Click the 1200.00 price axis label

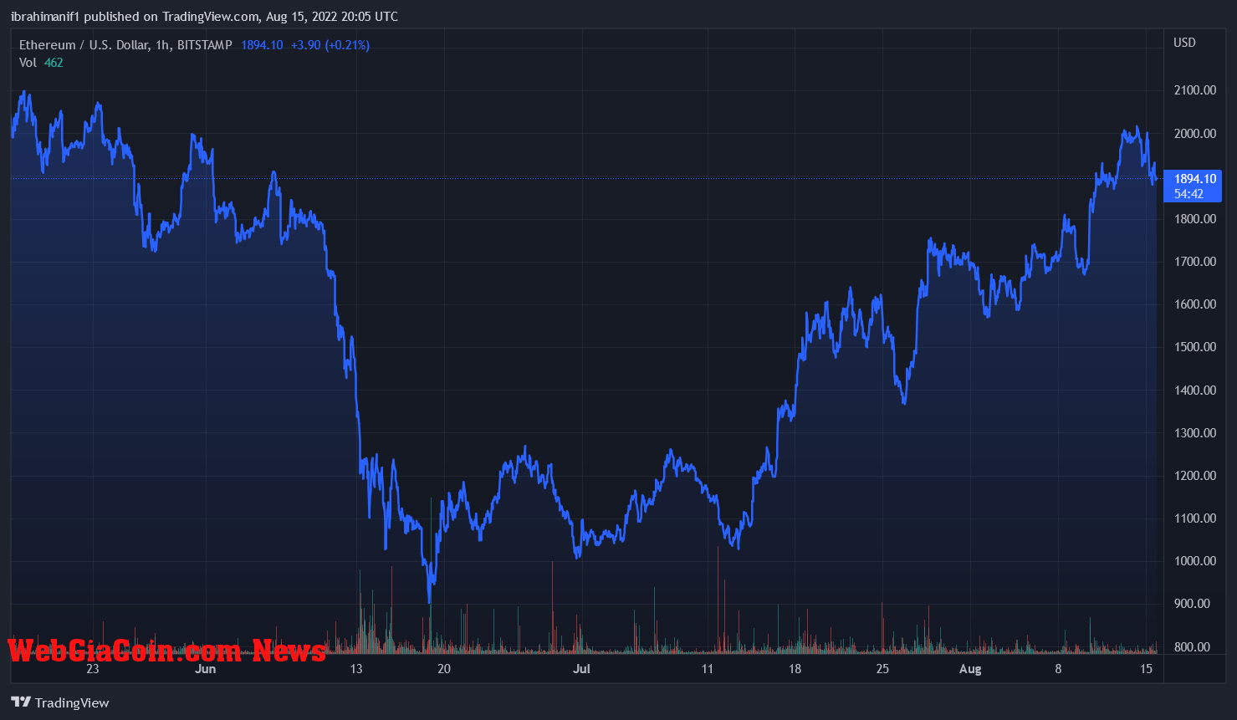pos(1195,476)
